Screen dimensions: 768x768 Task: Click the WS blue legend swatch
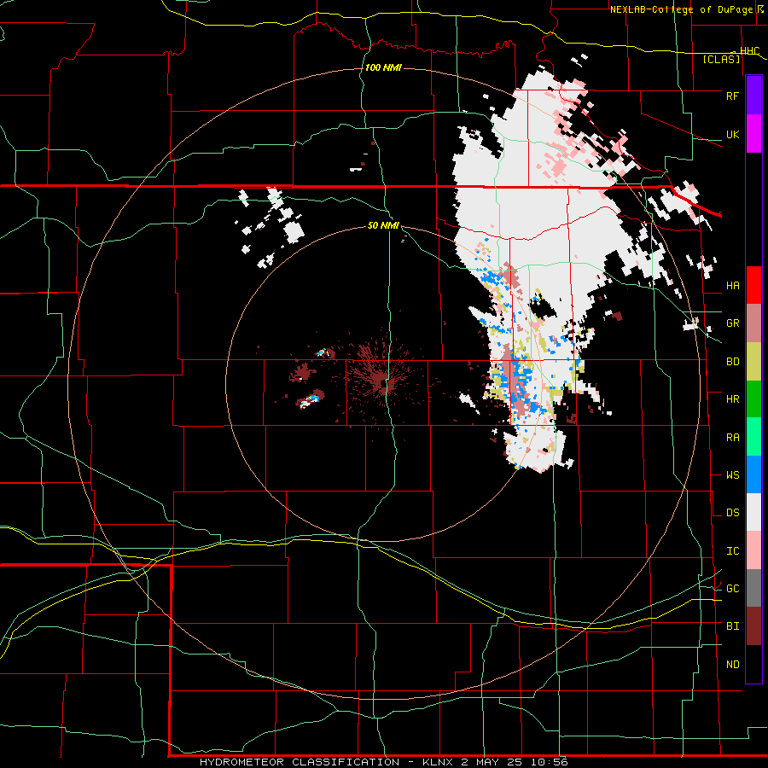753,474
